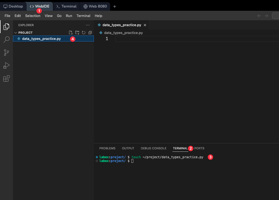Screen dimensions: 279x200
Task: Collapse the PROJECT tree section
Action: [16, 32]
